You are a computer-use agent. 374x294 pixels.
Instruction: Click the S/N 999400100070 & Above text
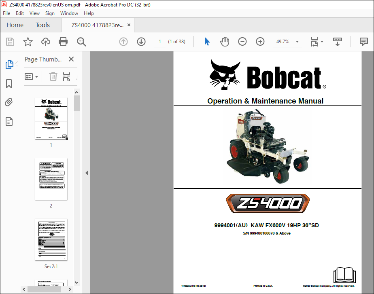pos(267,233)
